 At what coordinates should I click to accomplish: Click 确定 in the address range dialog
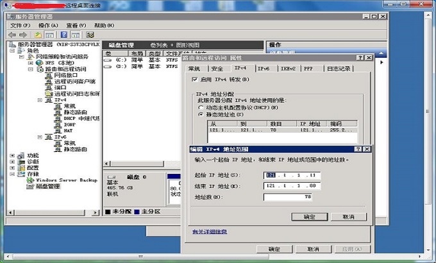click(309, 217)
